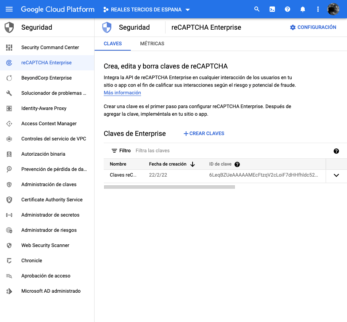
Task: Open BeyondCorp Enterprise menu item
Action: 47,78
